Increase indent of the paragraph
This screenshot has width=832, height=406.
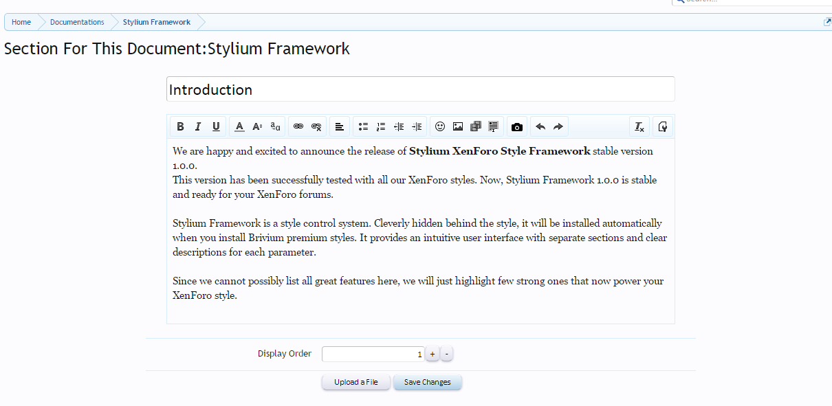click(x=417, y=126)
